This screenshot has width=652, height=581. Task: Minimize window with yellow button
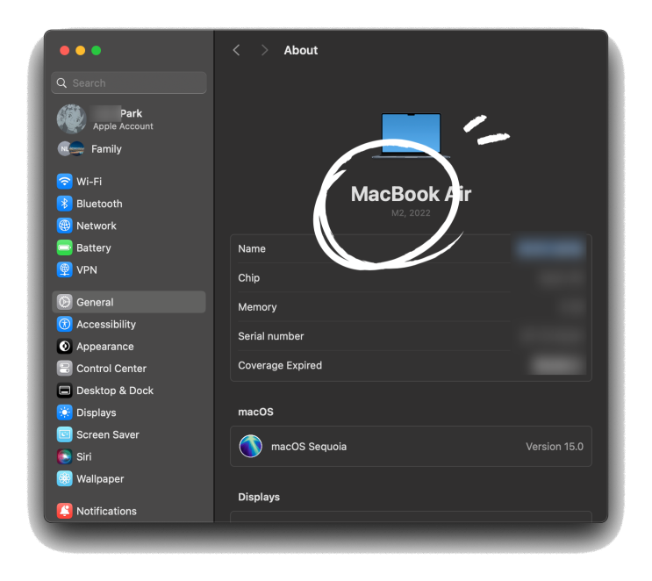click(x=80, y=50)
